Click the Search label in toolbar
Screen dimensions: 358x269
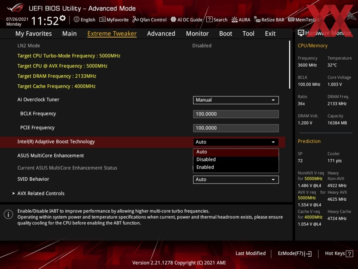(x=220, y=20)
